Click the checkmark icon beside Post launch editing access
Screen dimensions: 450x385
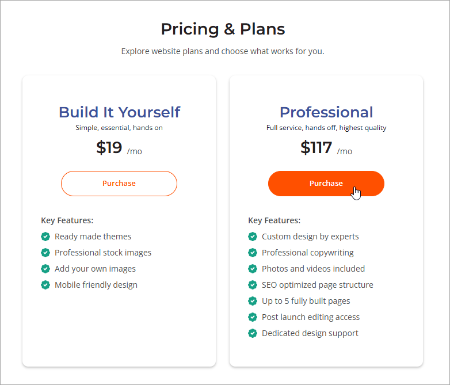click(253, 317)
